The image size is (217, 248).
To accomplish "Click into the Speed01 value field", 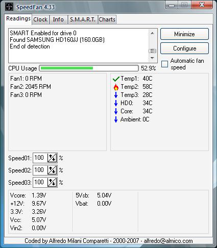I will coord(40,158).
